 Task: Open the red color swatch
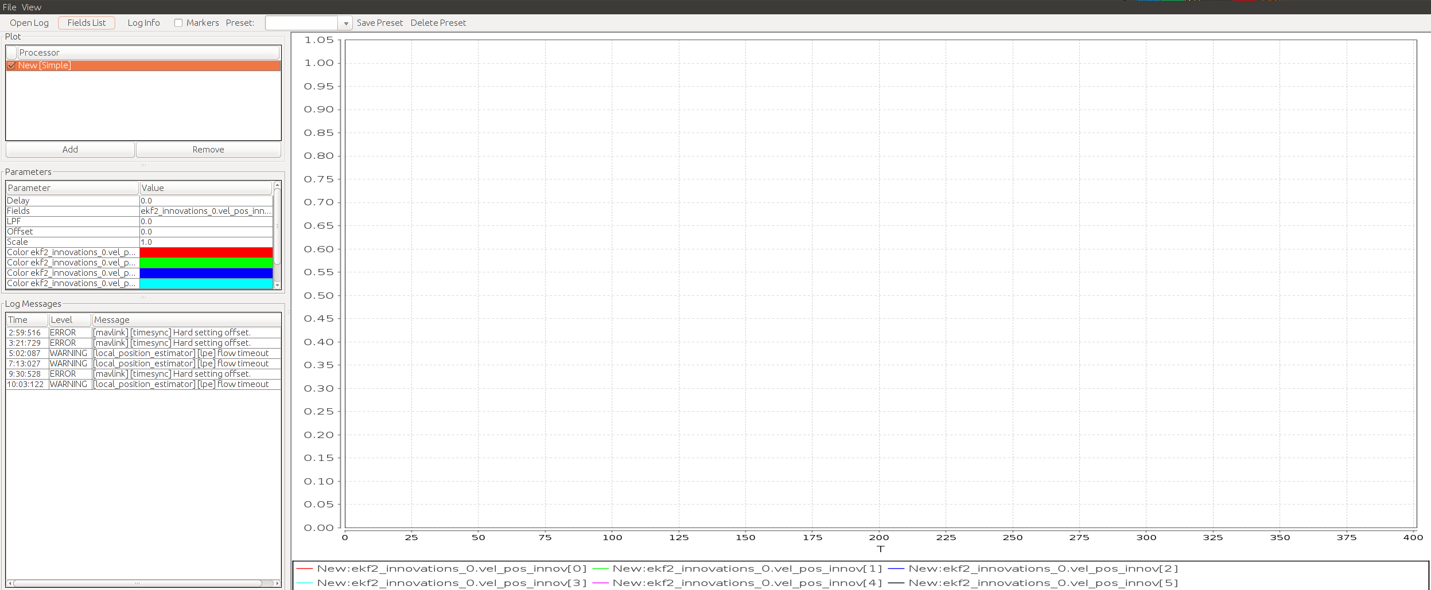click(206, 252)
